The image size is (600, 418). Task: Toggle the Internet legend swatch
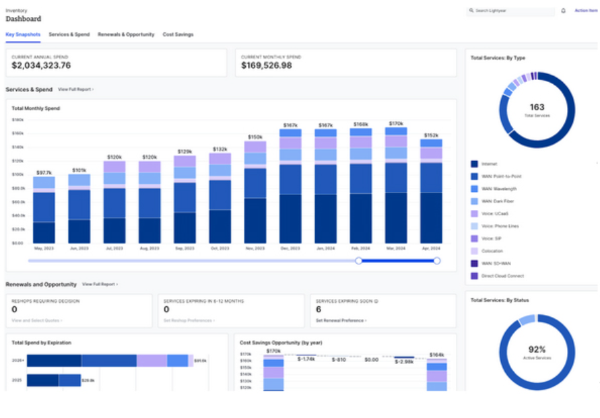474,164
